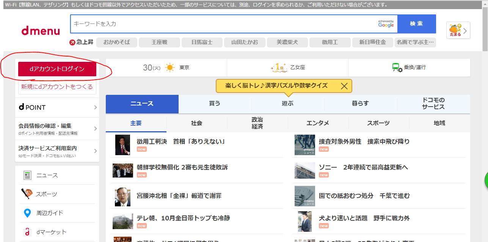Open headline 宮腰沖北相「全裸」報道で謝罪
This screenshot has width=488, height=242.
pyautogui.click(x=179, y=196)
